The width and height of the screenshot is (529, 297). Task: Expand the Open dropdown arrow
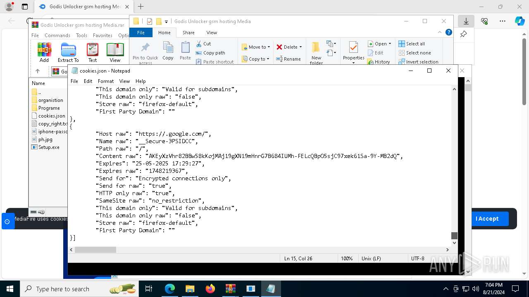(x=390, y=44)
